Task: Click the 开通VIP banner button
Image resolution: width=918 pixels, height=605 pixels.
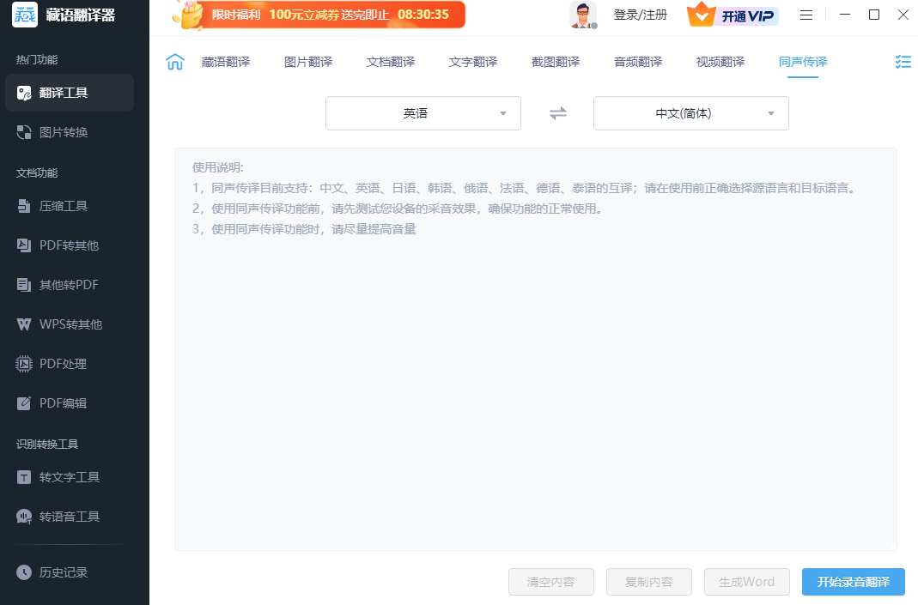Action: click(733, 15)
